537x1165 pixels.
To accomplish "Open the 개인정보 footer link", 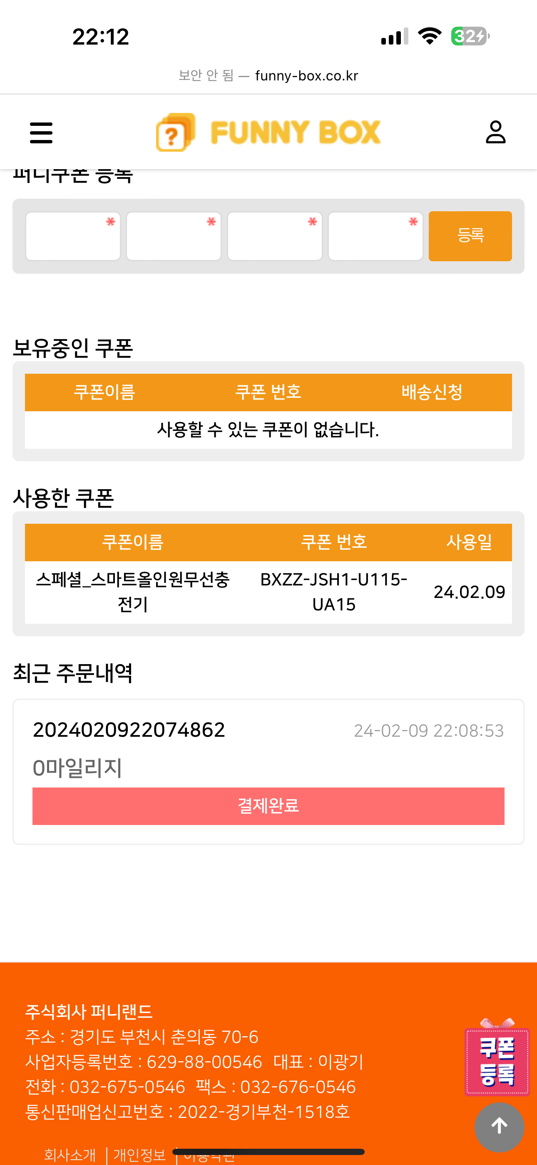I will pos(140,1155).
